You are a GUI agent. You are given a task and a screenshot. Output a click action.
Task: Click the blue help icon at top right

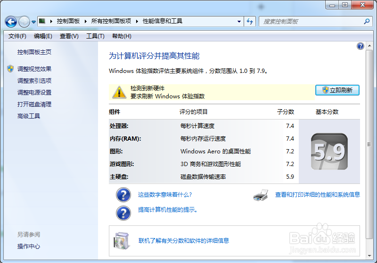pos(360,46)
